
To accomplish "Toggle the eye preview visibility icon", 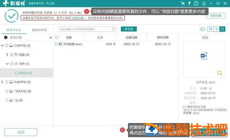I will tap(202, 29).
